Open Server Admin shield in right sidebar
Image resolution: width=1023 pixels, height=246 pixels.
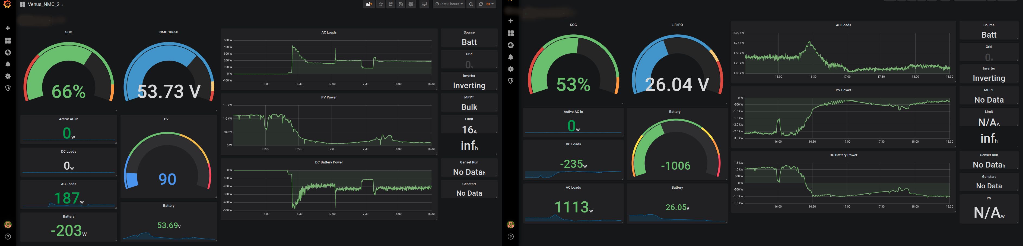511,81
